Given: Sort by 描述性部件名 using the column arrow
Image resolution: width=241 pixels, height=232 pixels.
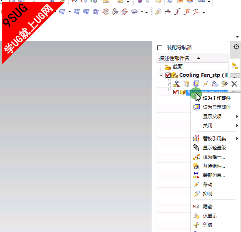Looking at the screenshot, I should [x=198, y=58].
